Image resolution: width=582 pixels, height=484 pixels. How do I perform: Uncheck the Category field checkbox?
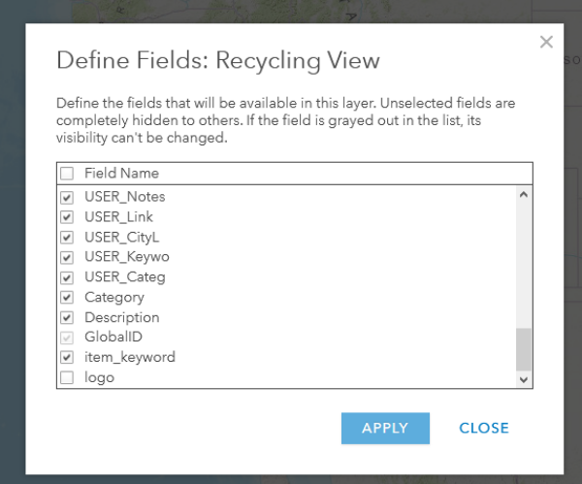[67, 298]
